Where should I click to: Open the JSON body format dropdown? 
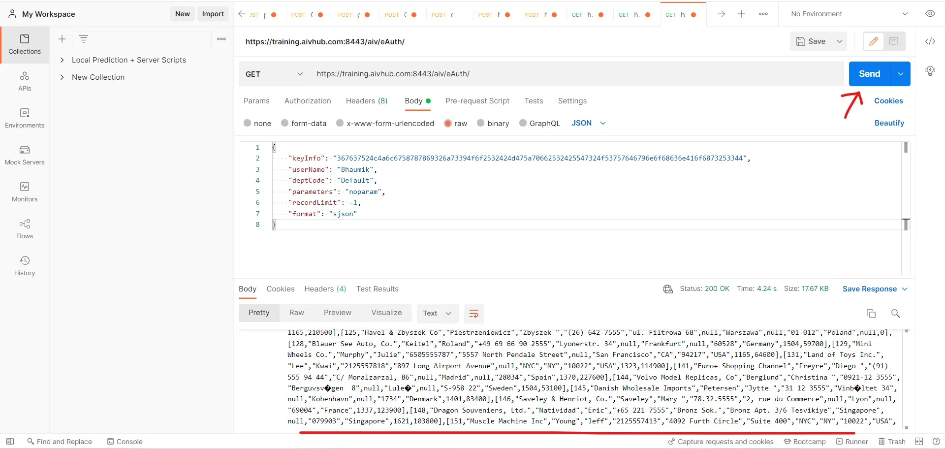coord(589,123)
